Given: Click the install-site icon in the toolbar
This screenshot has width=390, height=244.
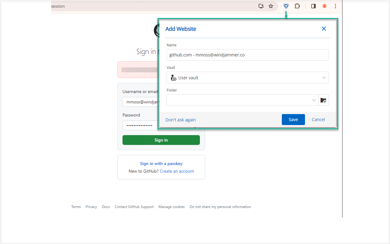Looking at the screenshot, I should (x=261, y=6).
